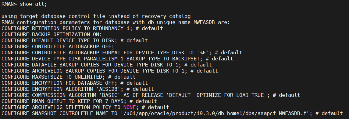Screen dimensions: 349x119
Task: Click the RMAN OUTPUT TO KEEP line
Action: (x=79, y=101)
